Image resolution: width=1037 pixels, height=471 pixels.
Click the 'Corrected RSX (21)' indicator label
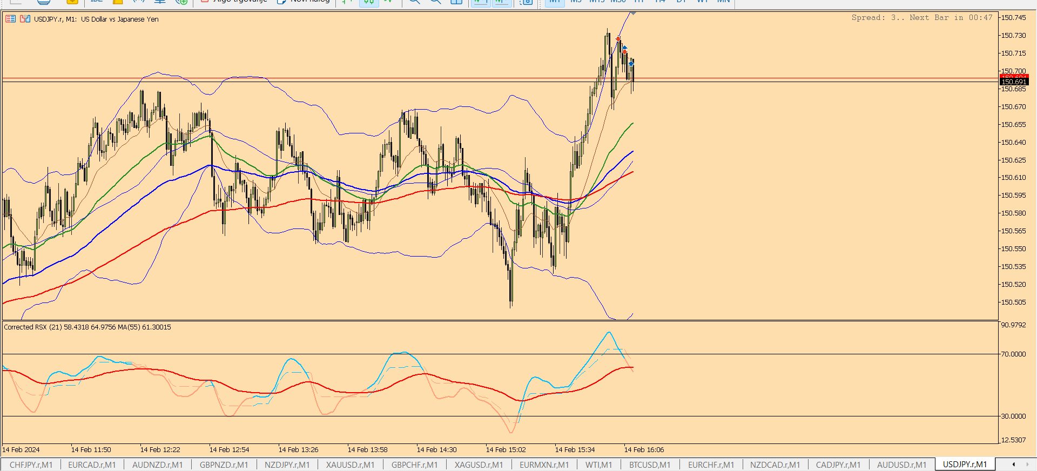pyautogui.click(x=32, y=327)
